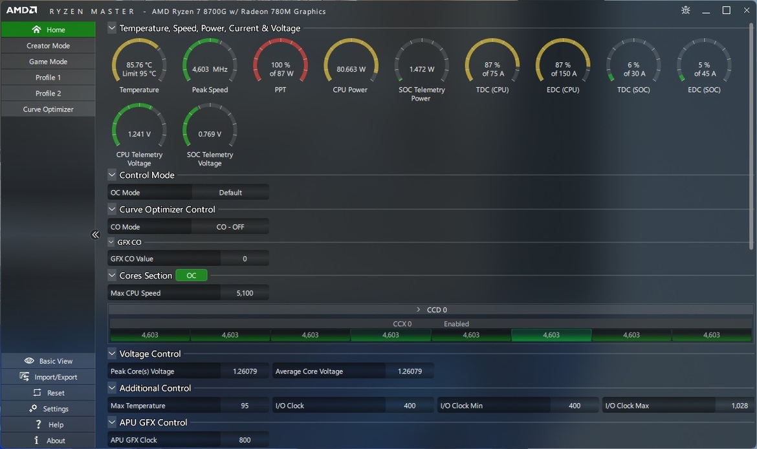Image resolution: width=757 pixels, height=449 pixels.
Task: Click the I/O Clock Min value
Action: click(x=575, y=406)
